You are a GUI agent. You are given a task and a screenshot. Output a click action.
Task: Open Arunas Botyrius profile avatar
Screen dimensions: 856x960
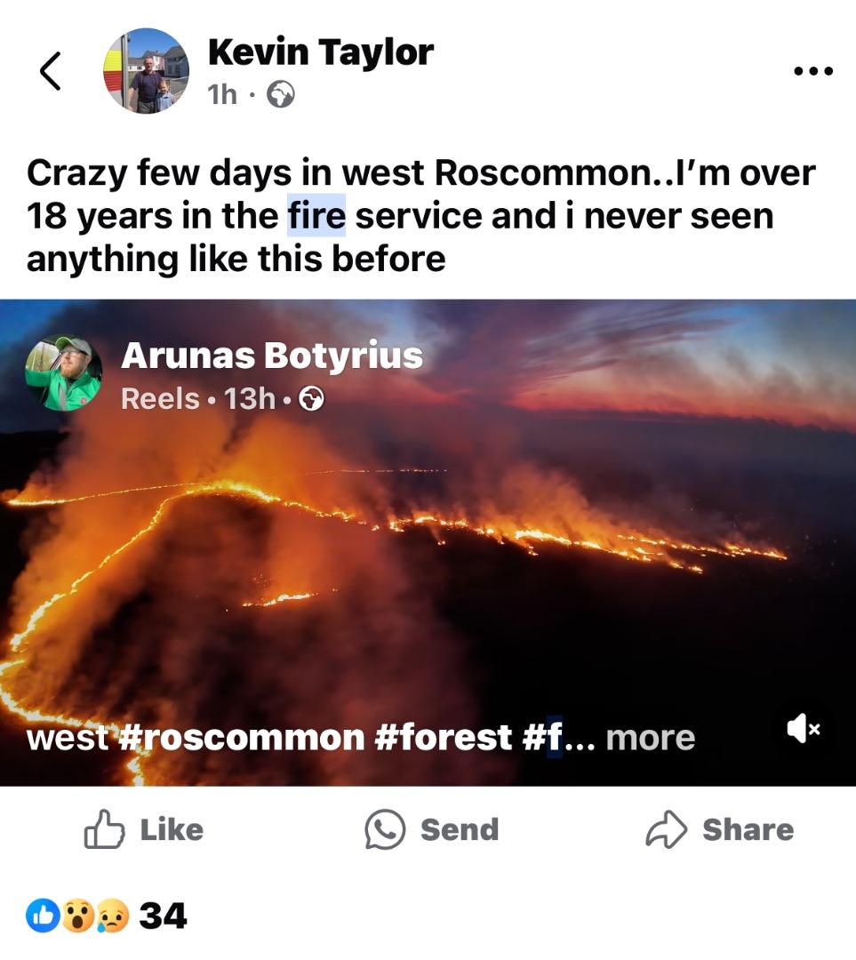[63, 373]
